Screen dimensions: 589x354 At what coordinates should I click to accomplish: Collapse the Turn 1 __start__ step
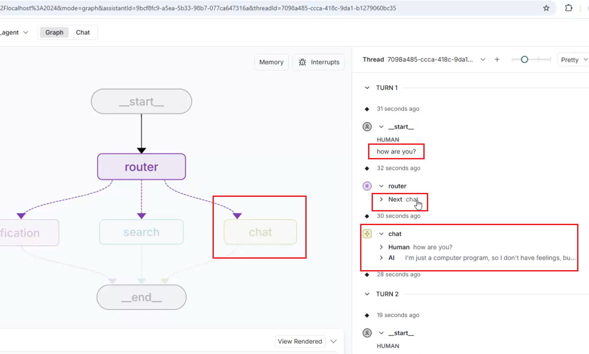381,127
